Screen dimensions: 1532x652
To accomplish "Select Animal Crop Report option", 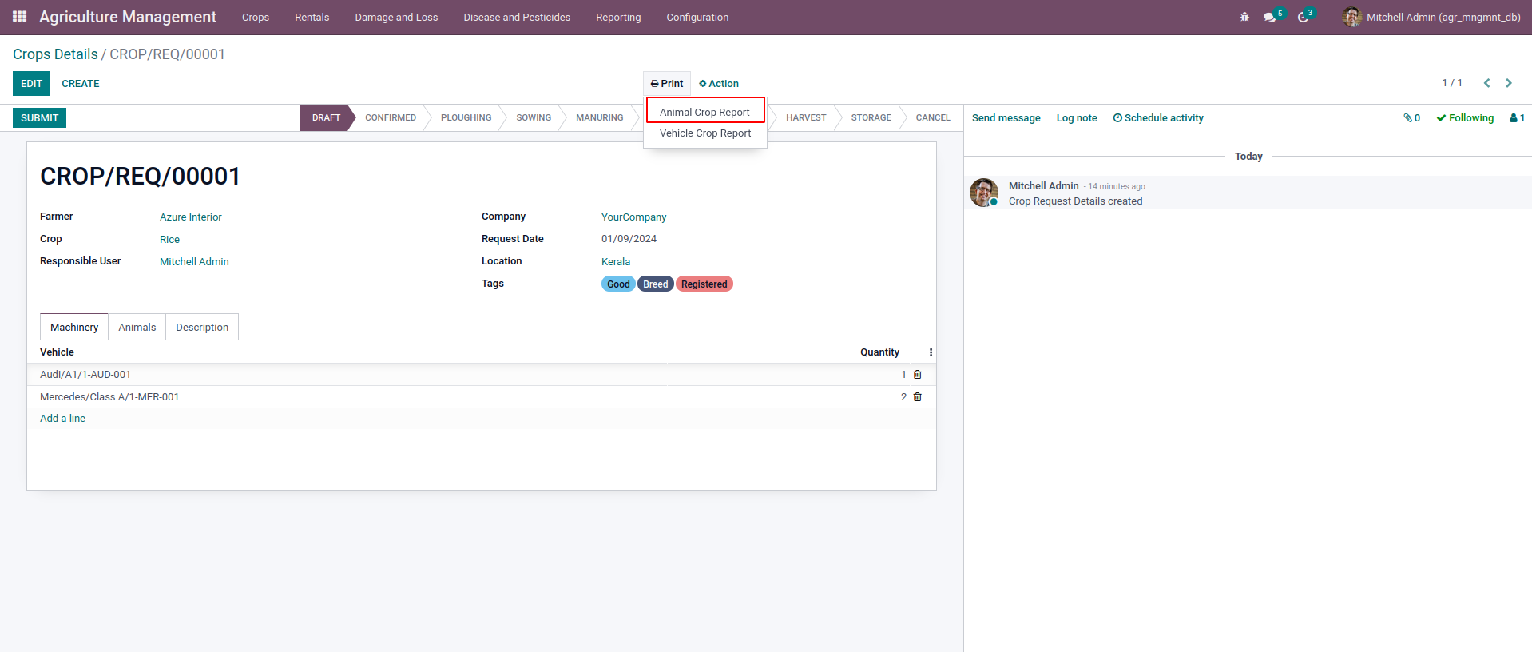I will 705,113.
